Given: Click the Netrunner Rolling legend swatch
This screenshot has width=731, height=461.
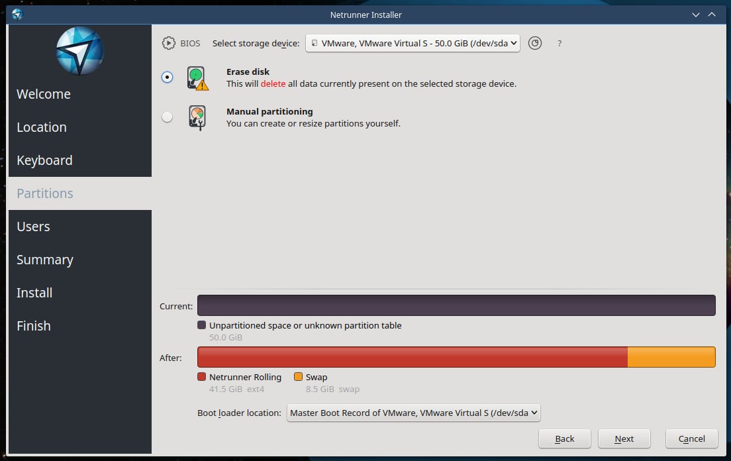Looking at the screenshot, I should [201, 377].
